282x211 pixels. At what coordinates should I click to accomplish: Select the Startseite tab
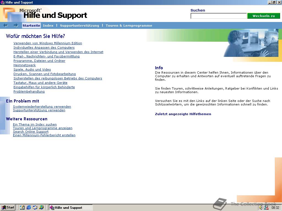pos(31,26)
